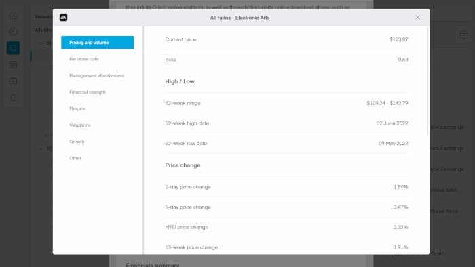
Task: Click the 1-day price change label
Action: coord(188,187)
